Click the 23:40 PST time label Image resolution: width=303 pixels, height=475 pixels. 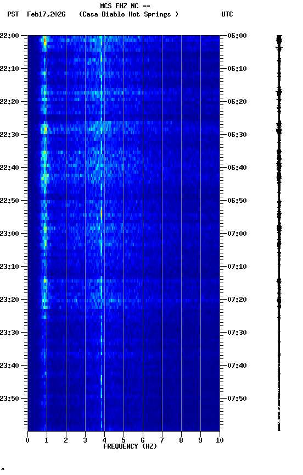(x=9, y=366)
